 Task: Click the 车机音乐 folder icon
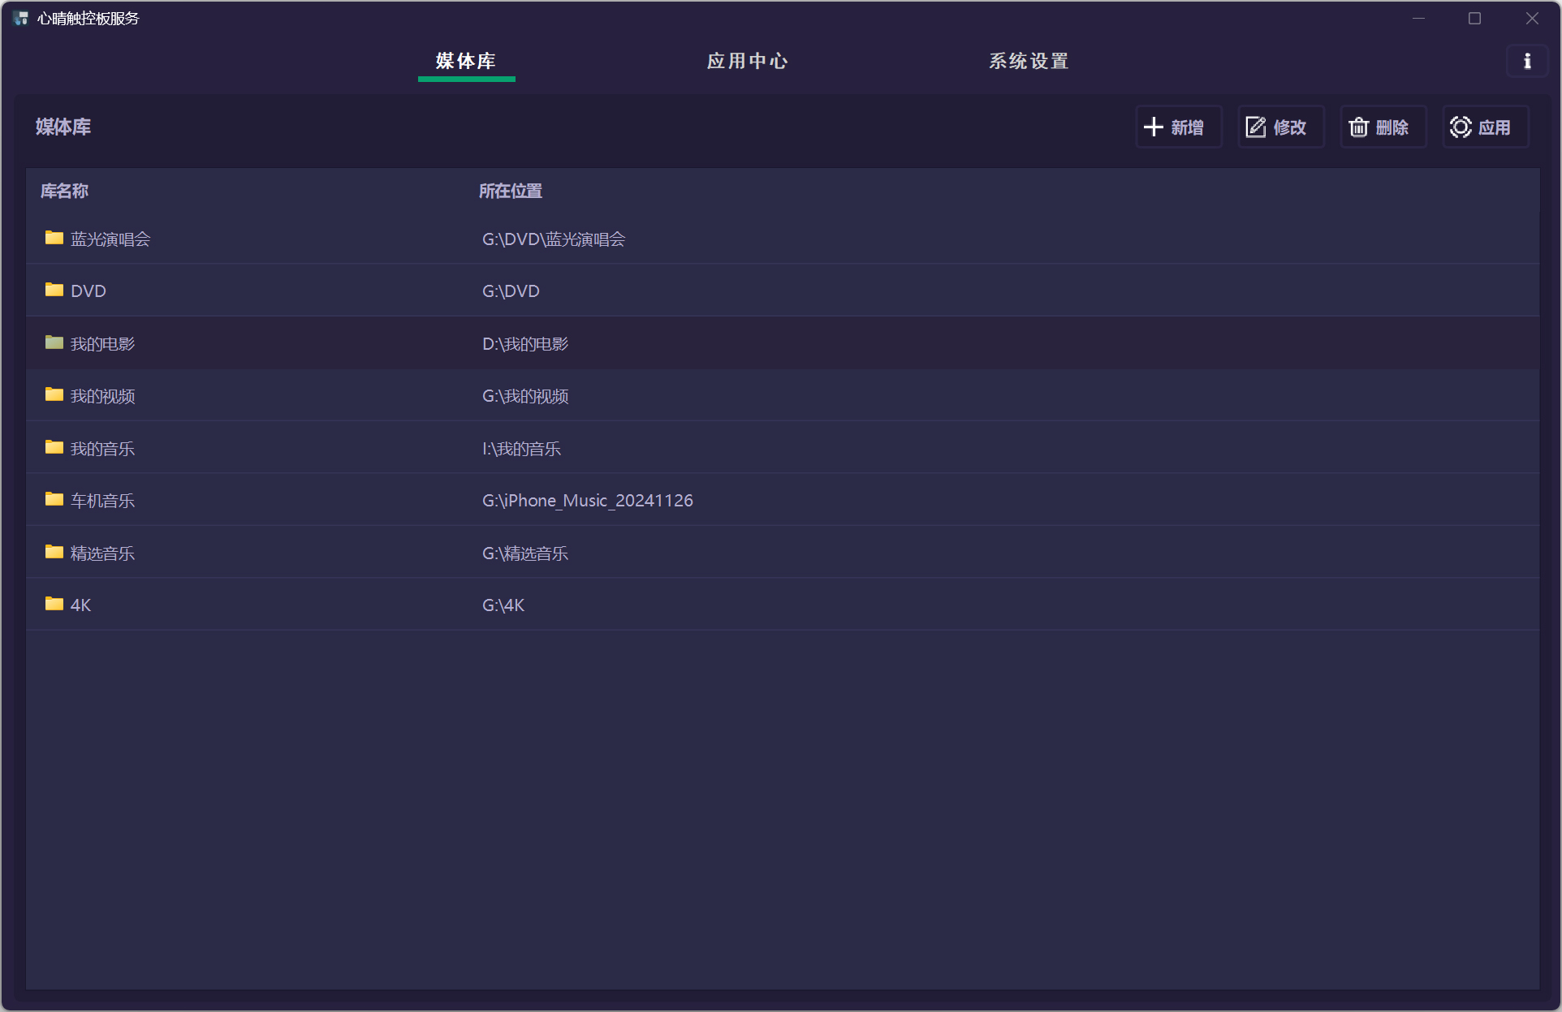click(54, 499)
